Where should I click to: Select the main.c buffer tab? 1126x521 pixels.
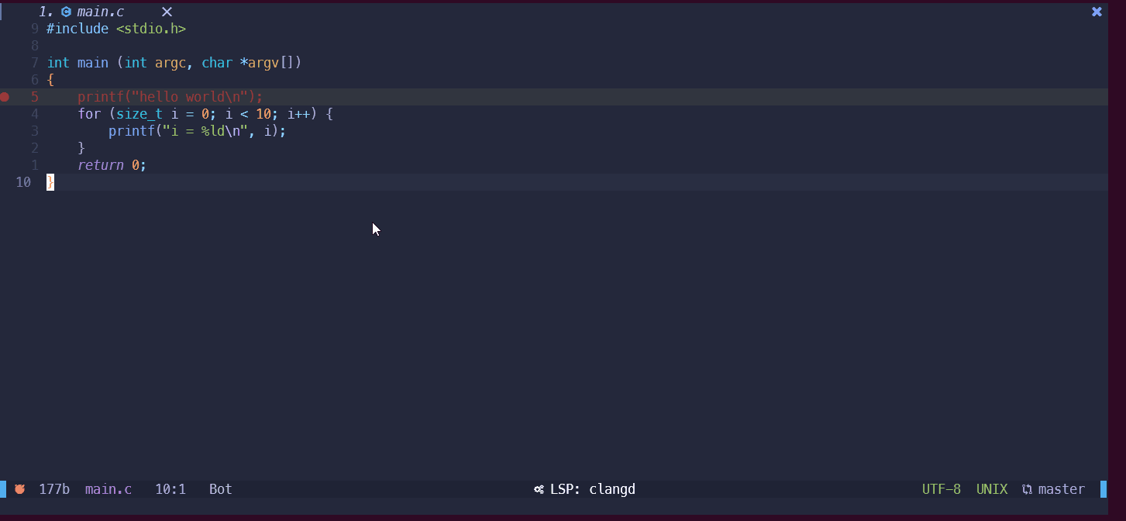pos(100,12)
